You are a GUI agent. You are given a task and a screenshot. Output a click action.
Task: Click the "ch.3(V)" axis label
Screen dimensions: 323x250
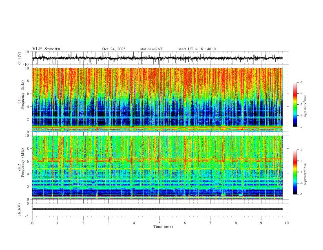coord(20,210)
